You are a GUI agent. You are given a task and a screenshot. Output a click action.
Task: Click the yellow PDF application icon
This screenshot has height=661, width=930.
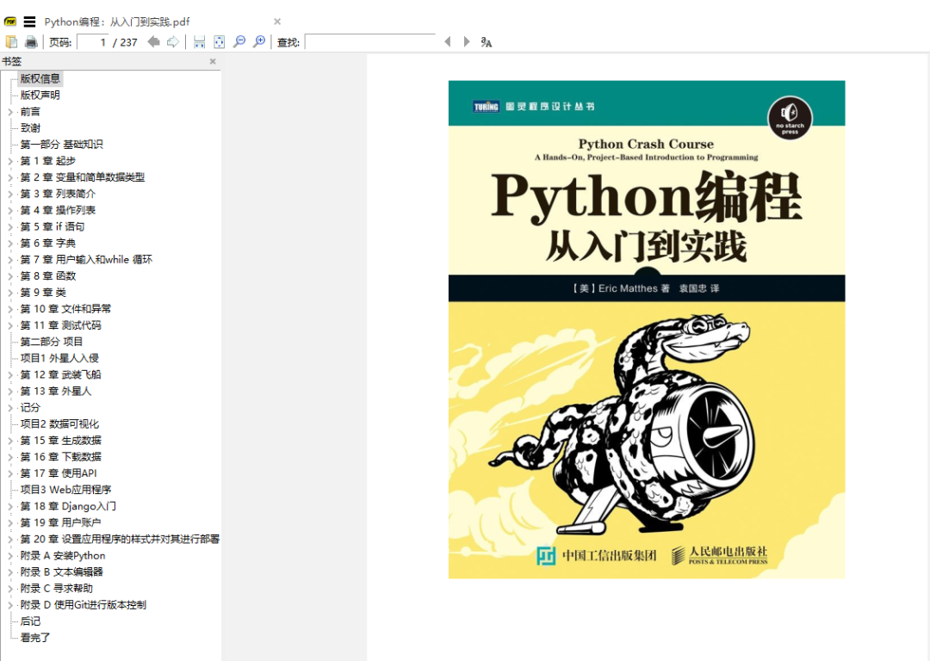pyautogui.click(x=10, y=22)
